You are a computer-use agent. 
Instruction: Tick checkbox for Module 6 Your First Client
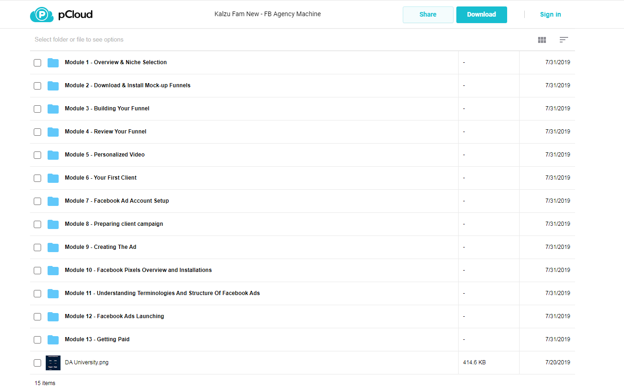[37, 178]
